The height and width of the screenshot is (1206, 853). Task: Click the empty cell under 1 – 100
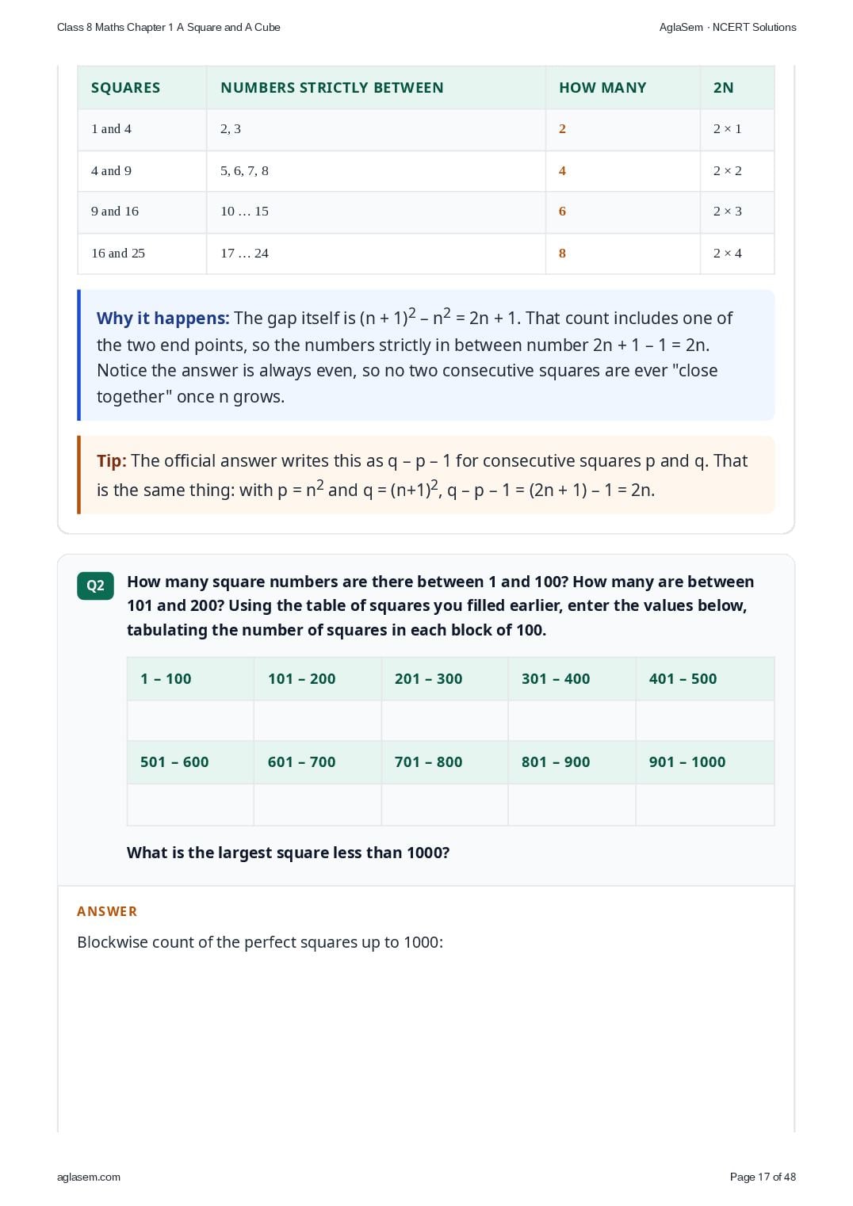(190, 720)
